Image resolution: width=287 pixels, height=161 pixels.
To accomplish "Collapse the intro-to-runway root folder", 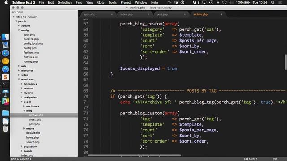I will [13, 17].
